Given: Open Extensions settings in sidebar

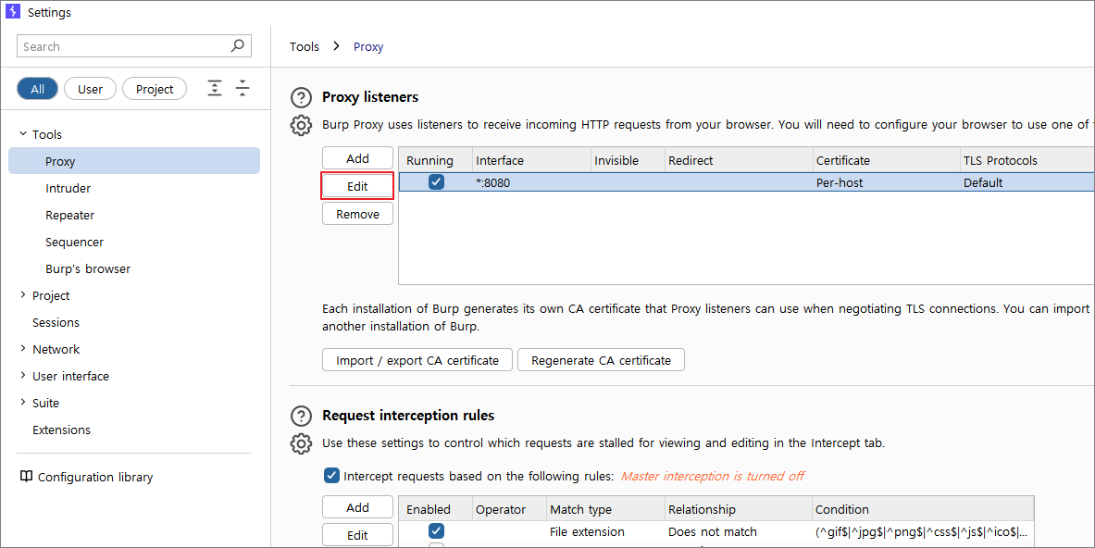Looking at the screenshot, I should (x=61, y=430).
